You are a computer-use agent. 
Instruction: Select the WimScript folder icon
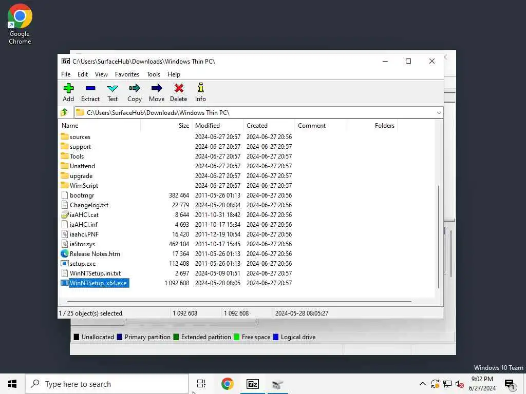point(65,185)
